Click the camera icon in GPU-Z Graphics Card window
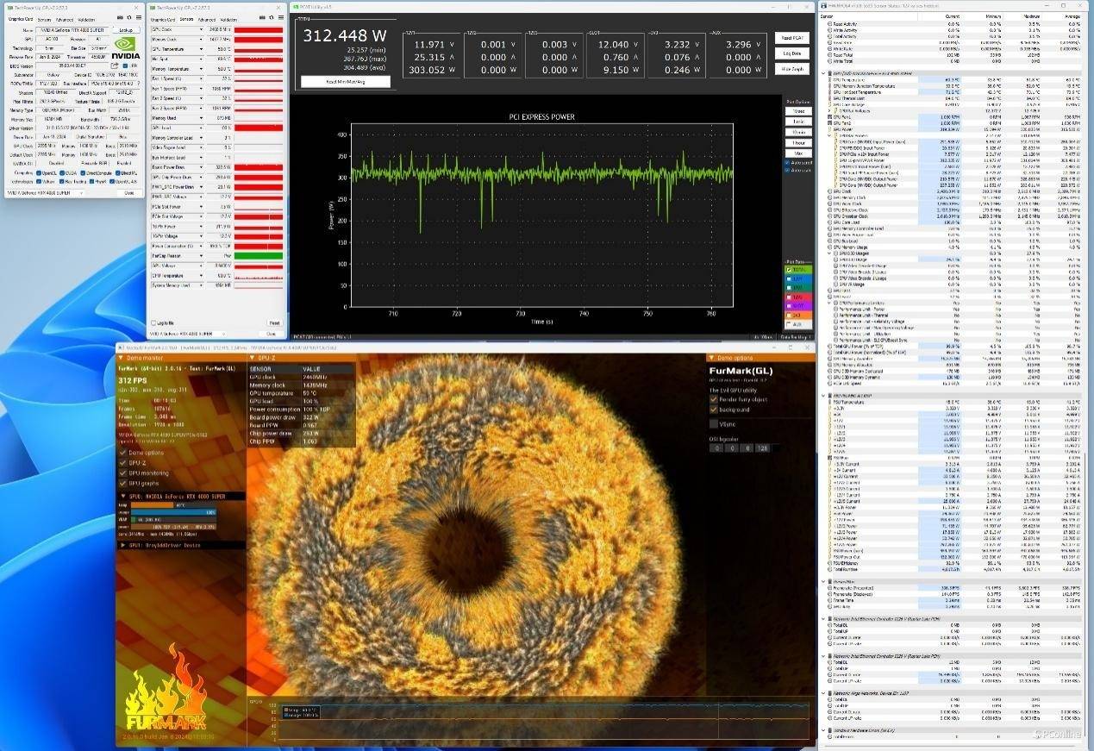The height and width of the screenshot is (751, 1094). click(x=118, y=18)
